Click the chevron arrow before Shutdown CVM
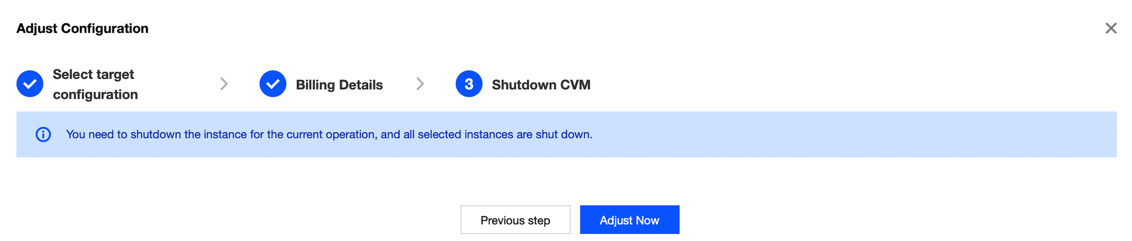 [420, 84]
